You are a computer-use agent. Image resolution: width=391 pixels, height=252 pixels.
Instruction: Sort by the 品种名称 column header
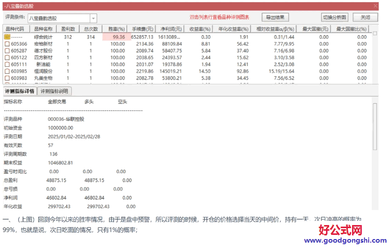[x=43, y=29]
